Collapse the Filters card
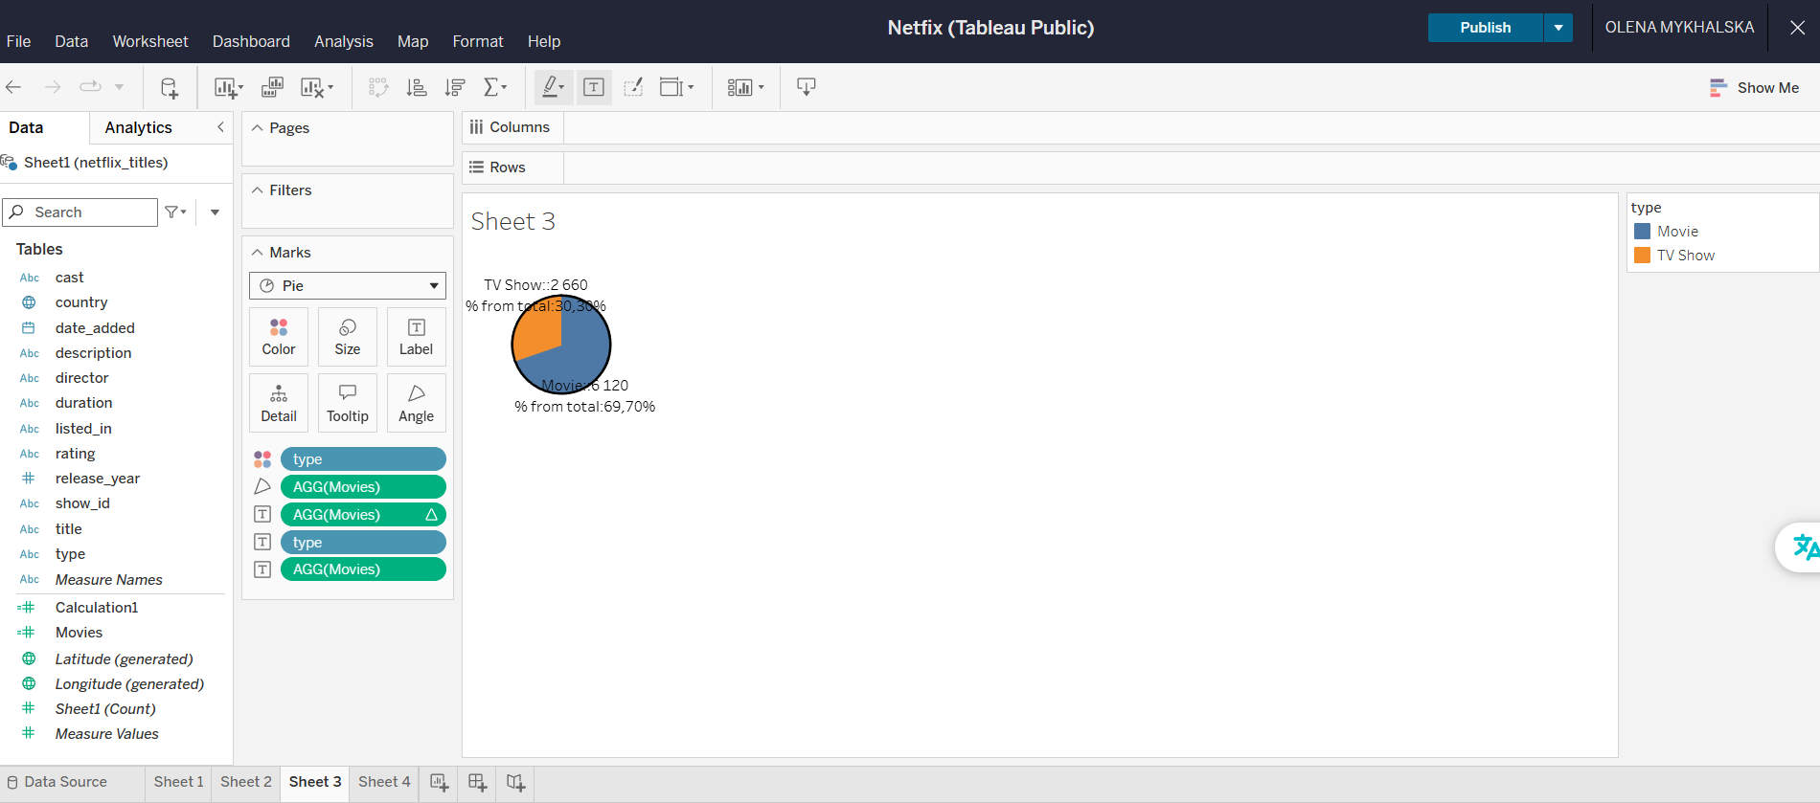1820x803 pixels. tap(257, 190)
